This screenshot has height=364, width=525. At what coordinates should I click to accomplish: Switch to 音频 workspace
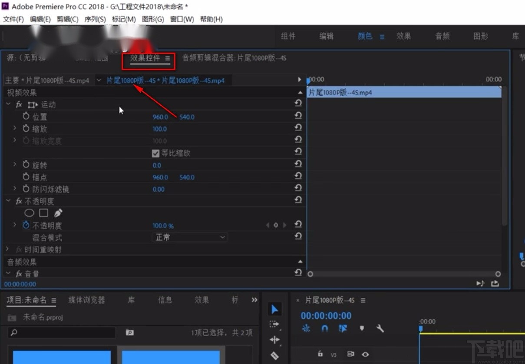click(442, 37)
